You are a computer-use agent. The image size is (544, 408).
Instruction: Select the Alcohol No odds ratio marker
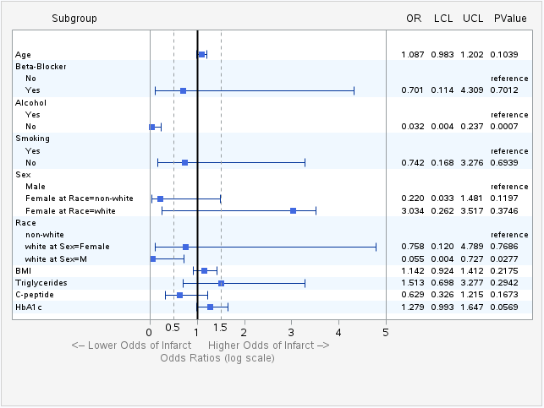[152, 127]
